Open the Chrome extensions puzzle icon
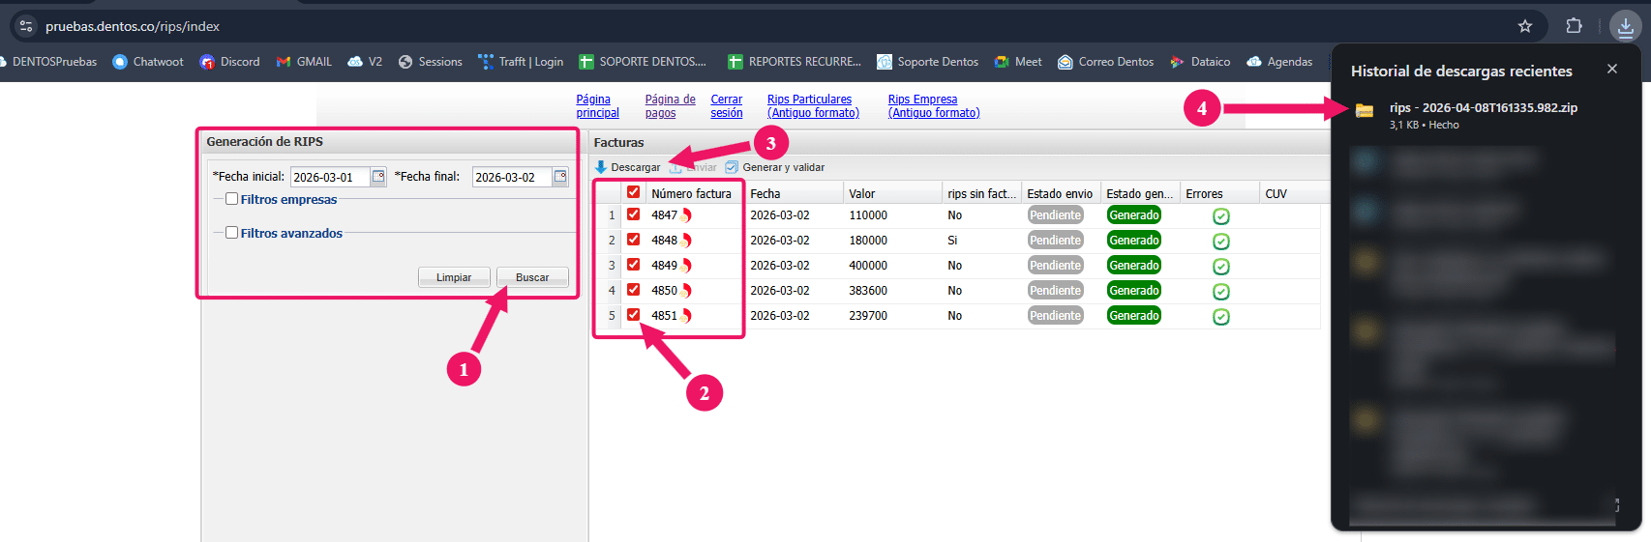Screen dimensions: 1651x542 point(1575,26)
